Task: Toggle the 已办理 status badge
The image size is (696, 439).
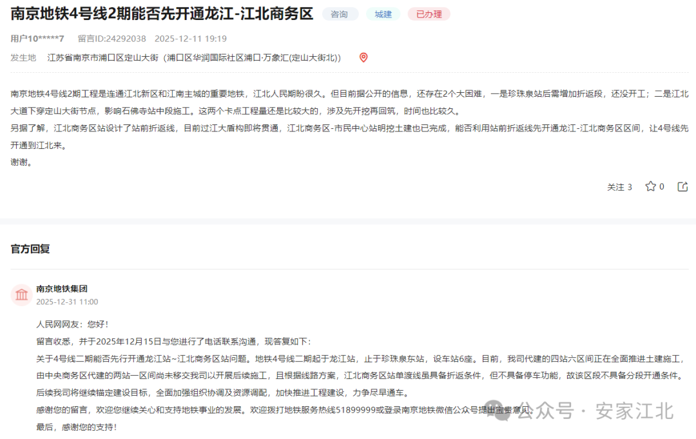Action: click(429, 14)
